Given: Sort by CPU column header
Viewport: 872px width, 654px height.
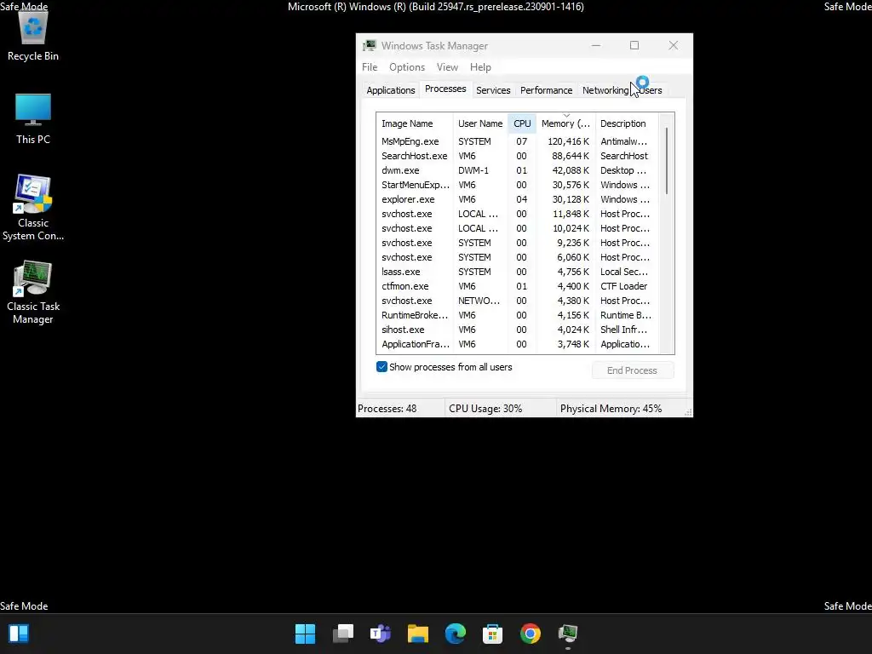Looking at the screenshot, I should pos(522,123).
